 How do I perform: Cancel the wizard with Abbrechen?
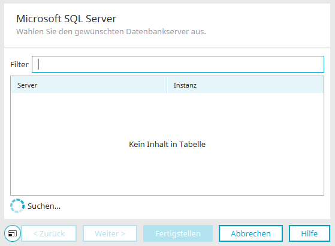(x=251, y=233)
